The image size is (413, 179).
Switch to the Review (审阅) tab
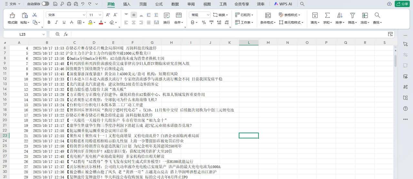point(191,4)
